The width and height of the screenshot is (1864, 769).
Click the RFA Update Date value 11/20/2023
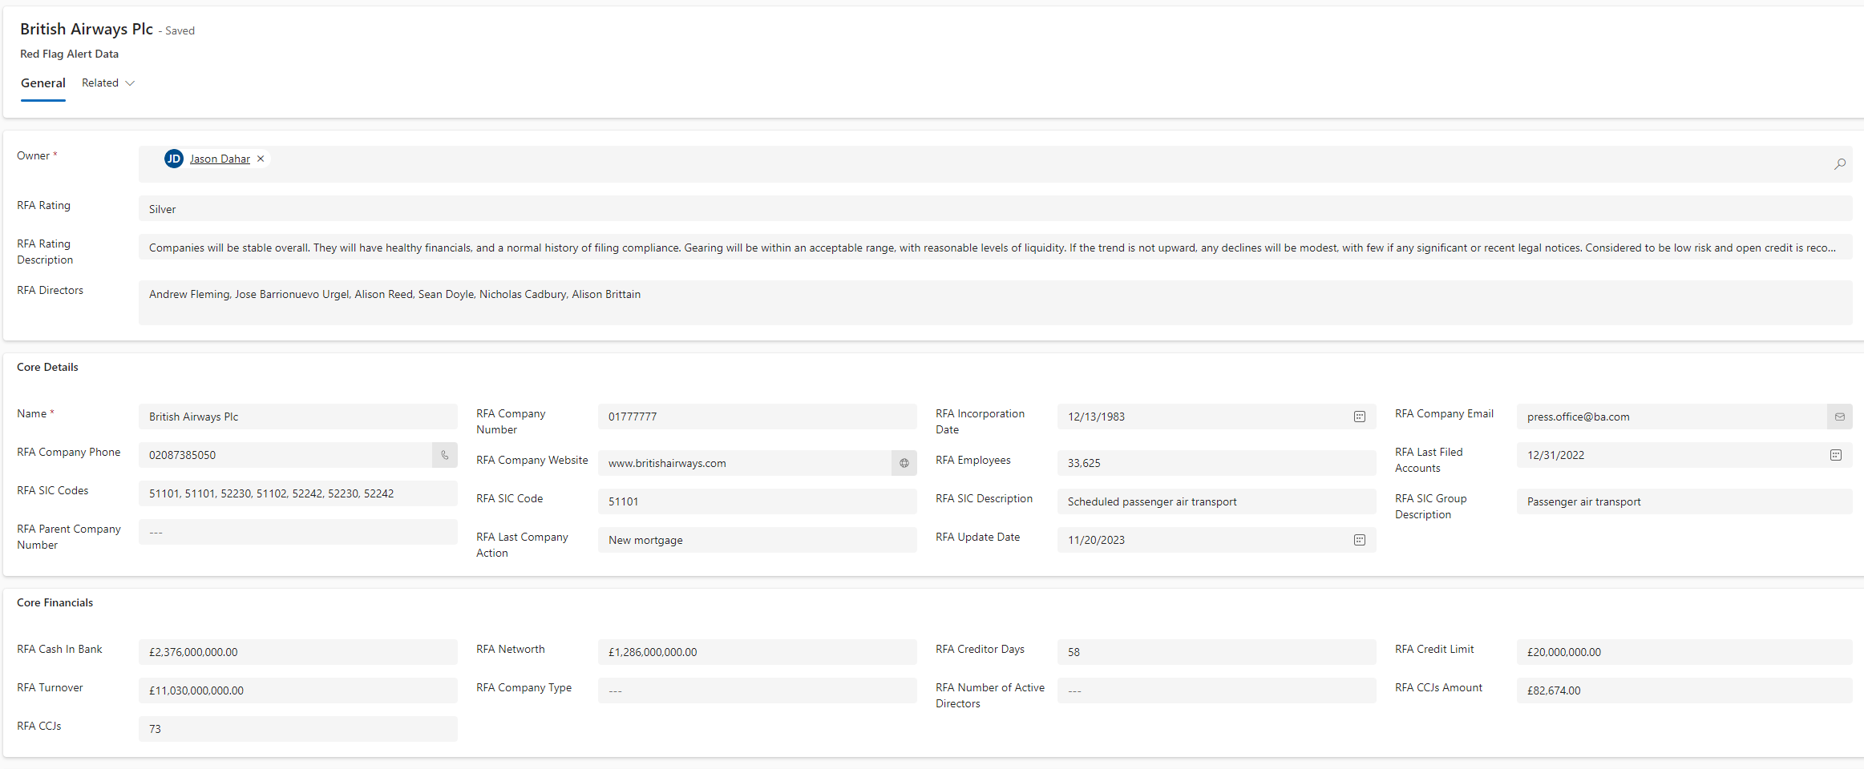pos(1096,540)
